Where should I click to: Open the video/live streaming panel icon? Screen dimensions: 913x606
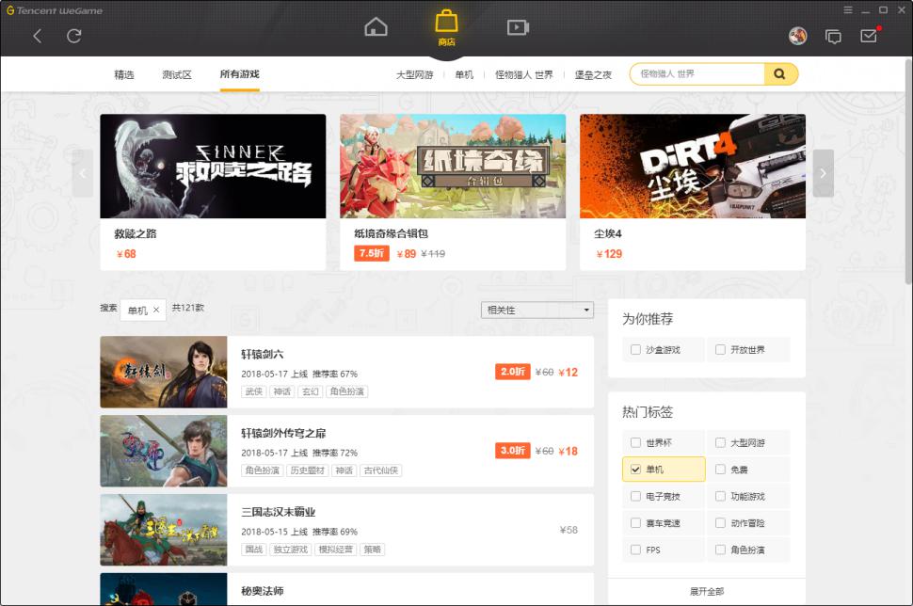[x=517, y=27]
